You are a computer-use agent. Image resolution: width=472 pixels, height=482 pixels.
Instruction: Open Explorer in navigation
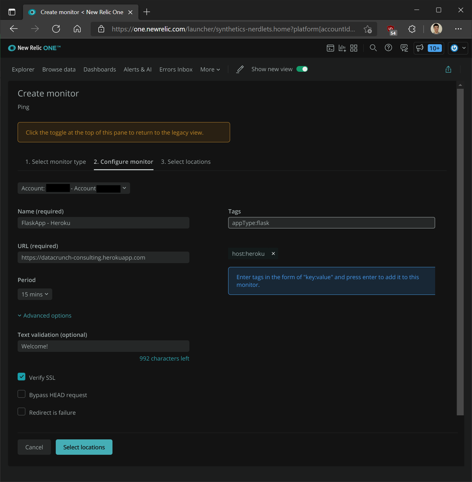(x=23, y=69)
